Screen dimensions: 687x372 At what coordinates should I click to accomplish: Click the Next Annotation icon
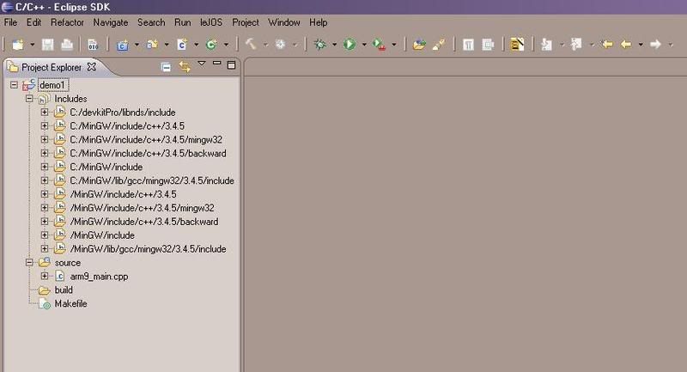click(546, 45)
